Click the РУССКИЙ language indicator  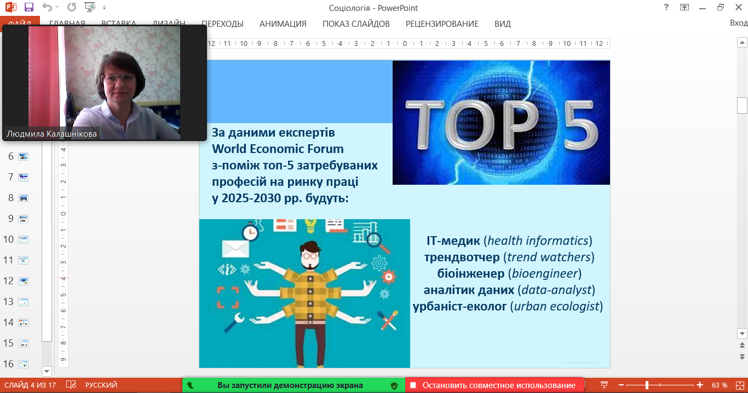pos(101,385)
